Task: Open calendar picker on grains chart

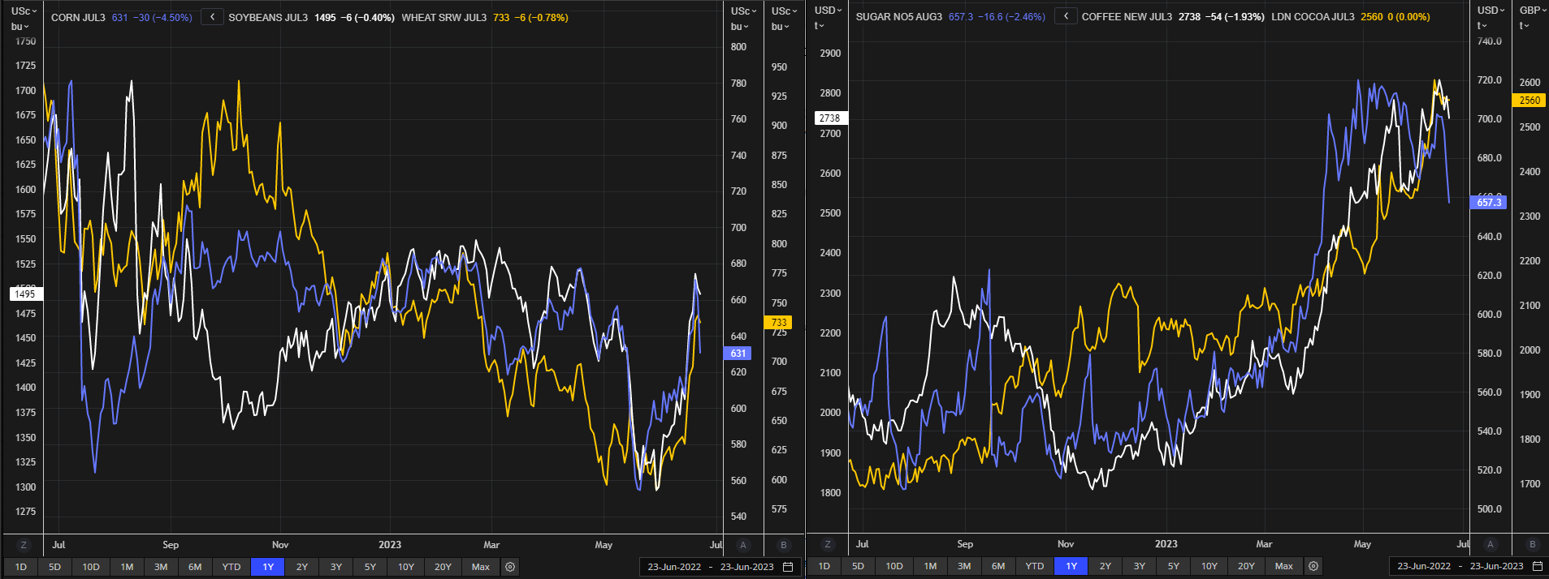Action: [788, 567]
